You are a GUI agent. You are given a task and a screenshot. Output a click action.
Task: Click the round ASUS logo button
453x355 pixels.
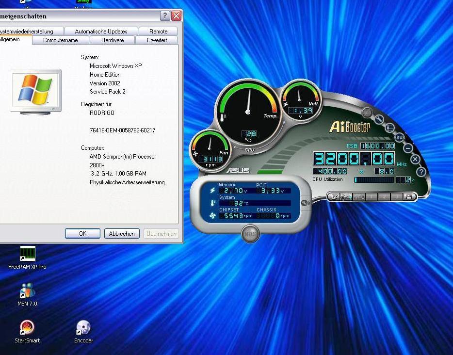point(399,138)
